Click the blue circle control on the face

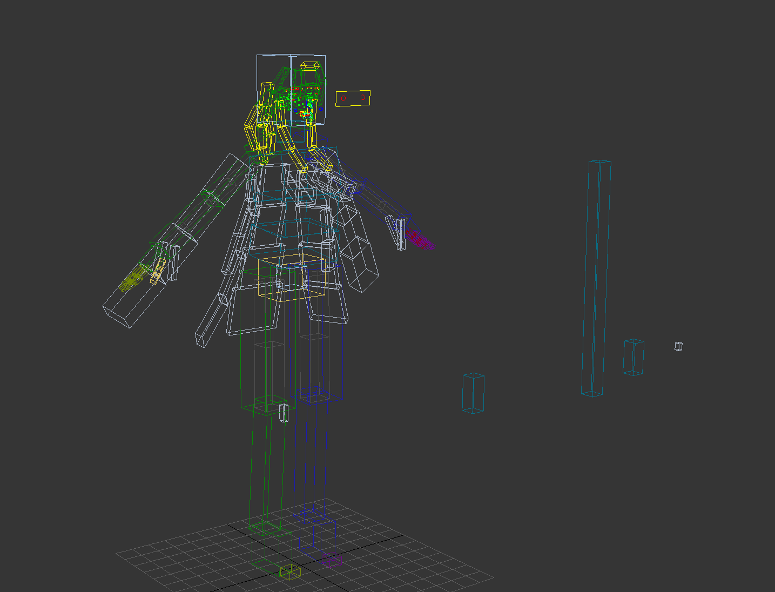[x=321, y=109]
